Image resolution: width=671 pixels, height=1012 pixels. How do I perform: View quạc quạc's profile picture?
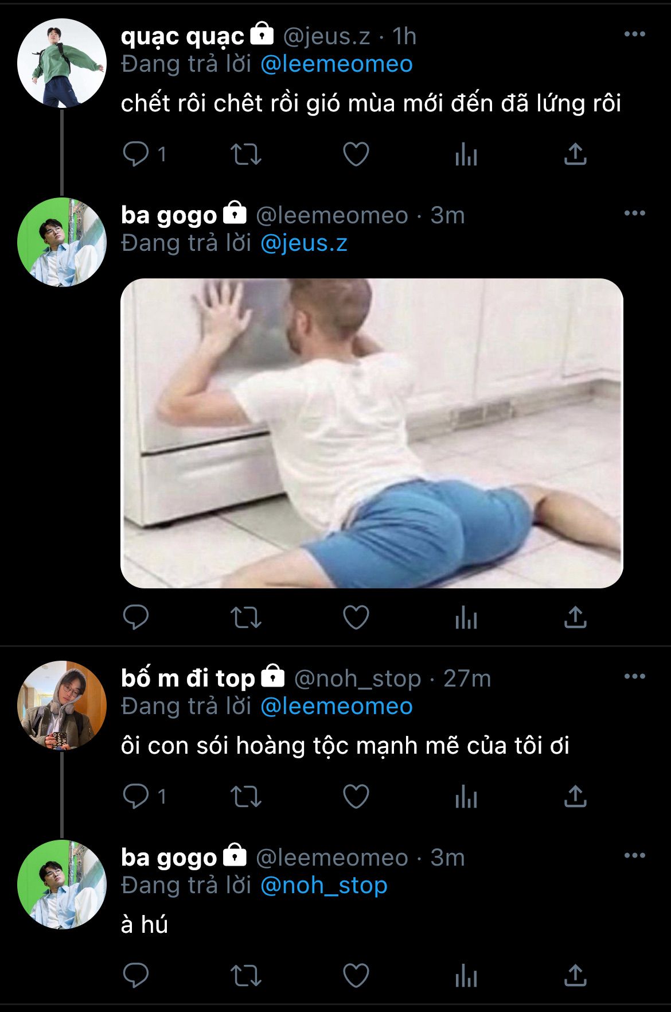(62, 63)
